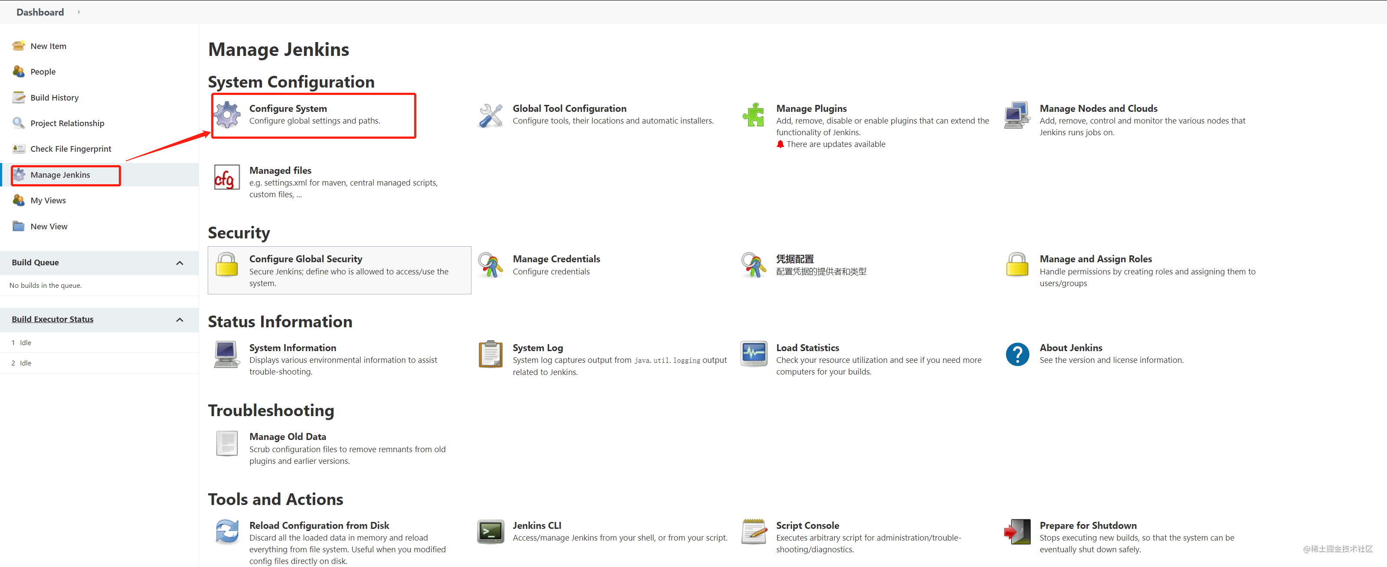Screen dimensions: 1387x567
Task: Open the Script Console notepad icon
Action: [x=754, y=531]
